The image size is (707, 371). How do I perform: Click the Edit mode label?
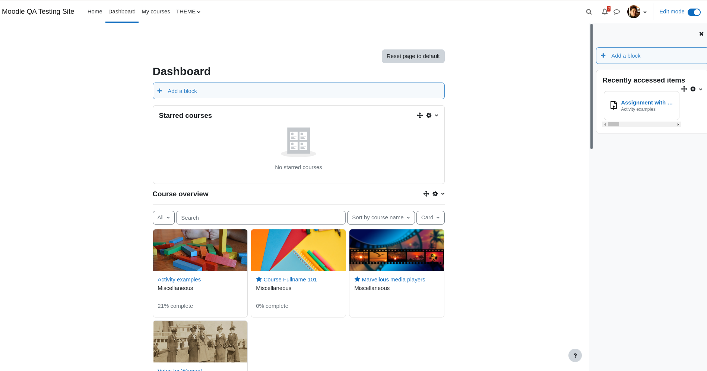click(x=672, y=12)
